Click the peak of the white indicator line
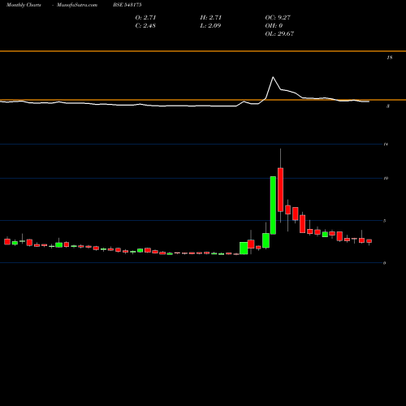Screen dimensions: 406x406 click(x=273, y=77)
